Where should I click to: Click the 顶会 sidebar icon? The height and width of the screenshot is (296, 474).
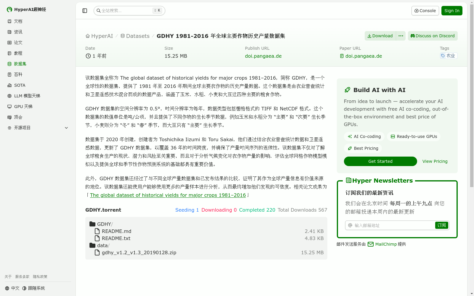coord(9,117)
